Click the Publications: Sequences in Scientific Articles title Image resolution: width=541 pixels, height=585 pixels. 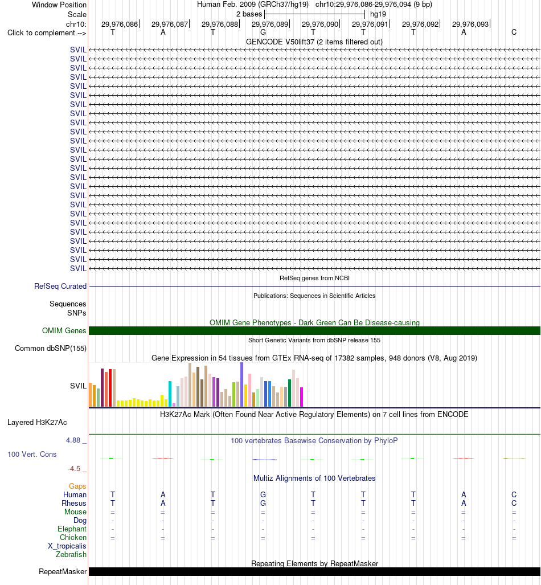pos(314,296)
